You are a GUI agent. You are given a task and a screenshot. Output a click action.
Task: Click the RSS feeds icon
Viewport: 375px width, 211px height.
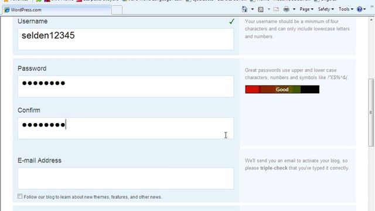261,9
